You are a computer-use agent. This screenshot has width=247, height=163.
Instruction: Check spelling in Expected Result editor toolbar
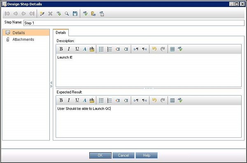(x=180, y=100)
